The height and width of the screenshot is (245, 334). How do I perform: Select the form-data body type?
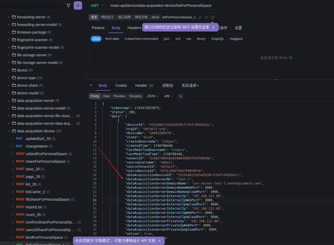click(112, 39)
